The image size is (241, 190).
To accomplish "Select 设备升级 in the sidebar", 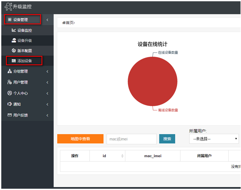I will coord(24,41).
